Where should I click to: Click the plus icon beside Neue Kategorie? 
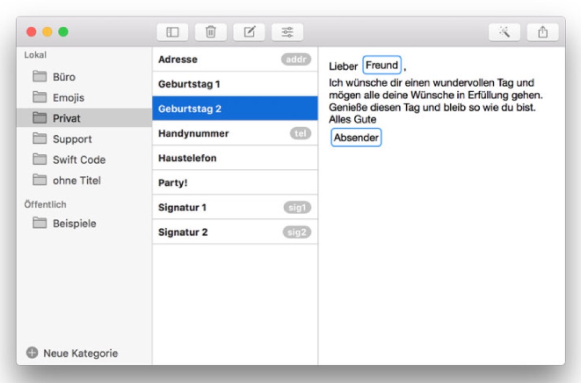[x=32, y=353]
